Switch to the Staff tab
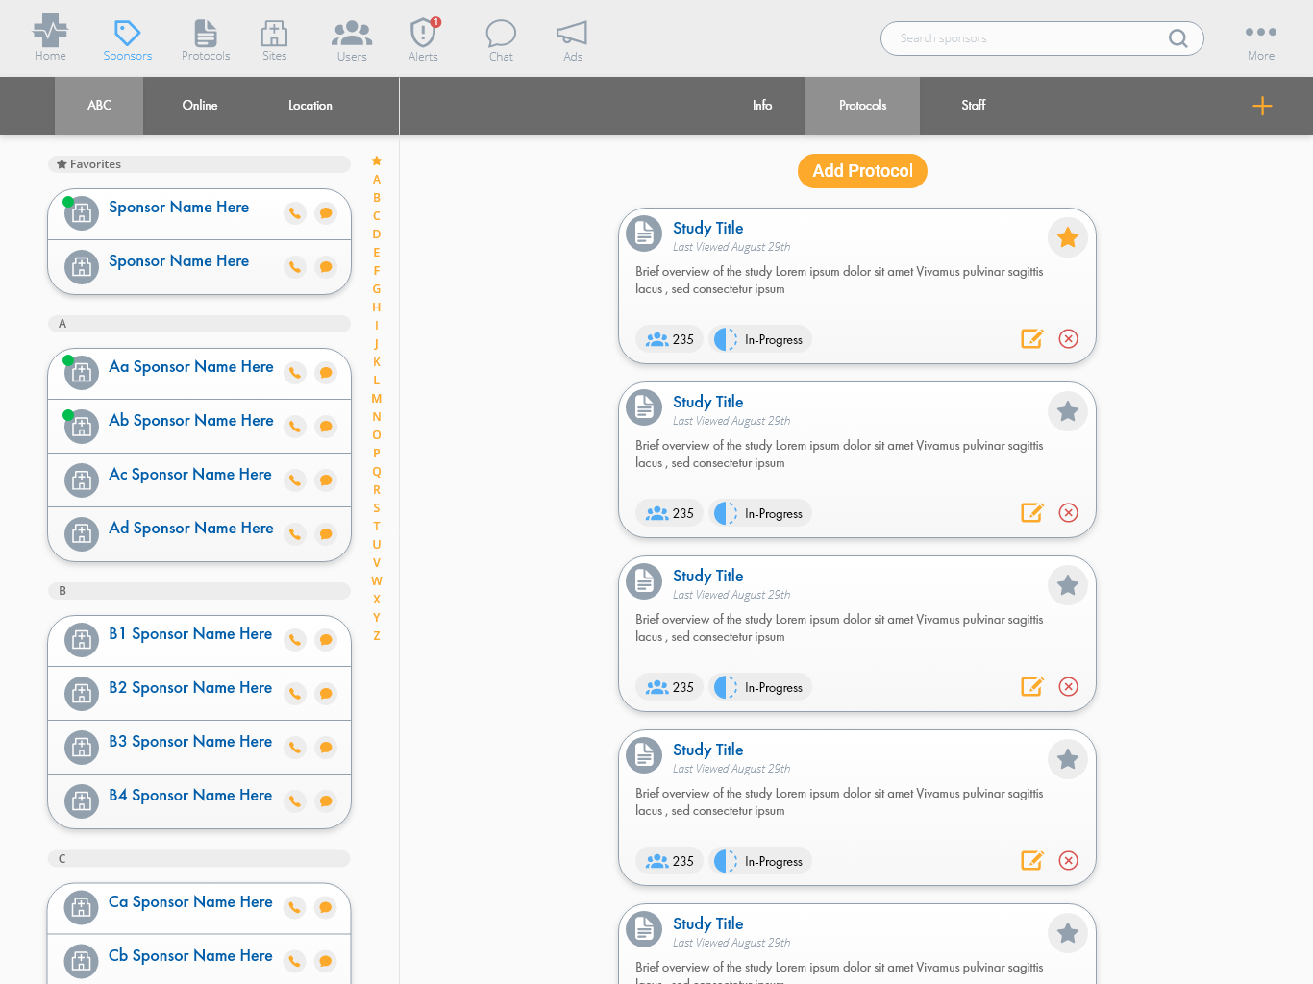This screenshot has height=984, width=1313. click(x=973, y=106)
